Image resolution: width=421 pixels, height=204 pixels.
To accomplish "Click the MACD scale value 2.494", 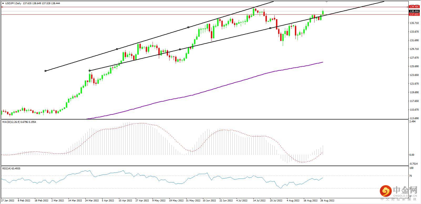I will point(412,122).
